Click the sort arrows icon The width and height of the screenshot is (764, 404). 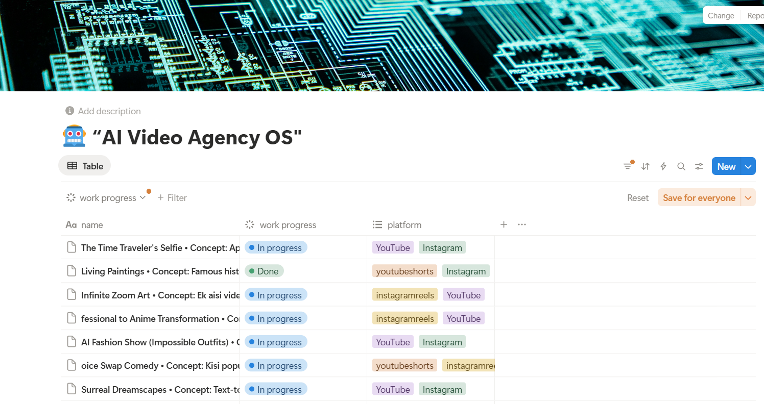click(x=645, y=166)
